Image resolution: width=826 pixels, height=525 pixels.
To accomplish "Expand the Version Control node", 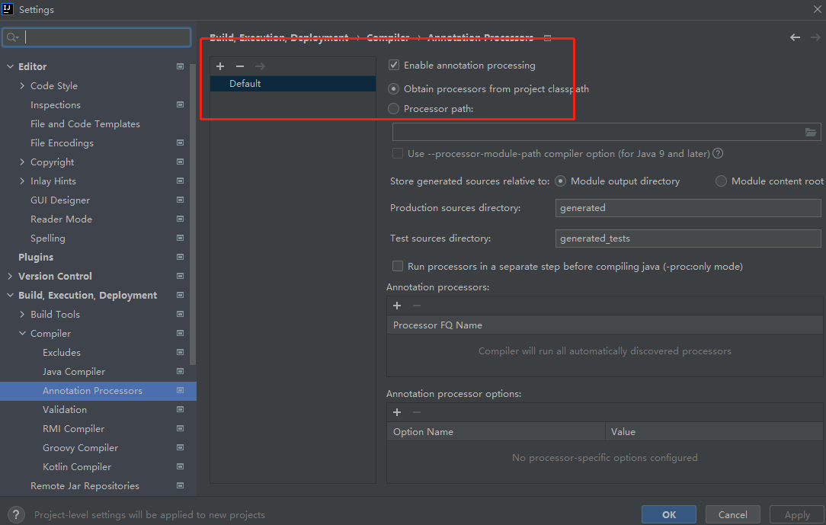I will point(10,276).
